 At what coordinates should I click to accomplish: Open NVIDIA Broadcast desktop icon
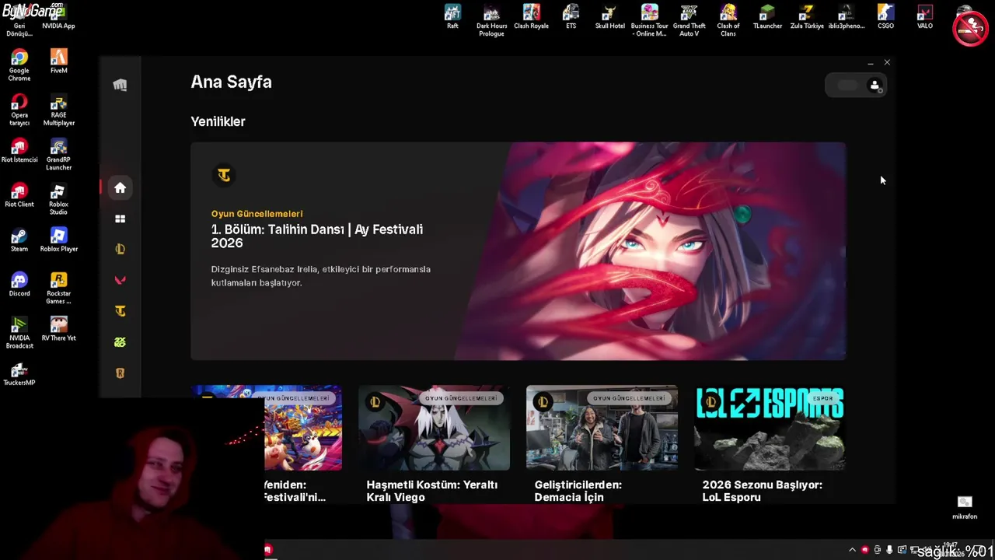coord(19,333)
